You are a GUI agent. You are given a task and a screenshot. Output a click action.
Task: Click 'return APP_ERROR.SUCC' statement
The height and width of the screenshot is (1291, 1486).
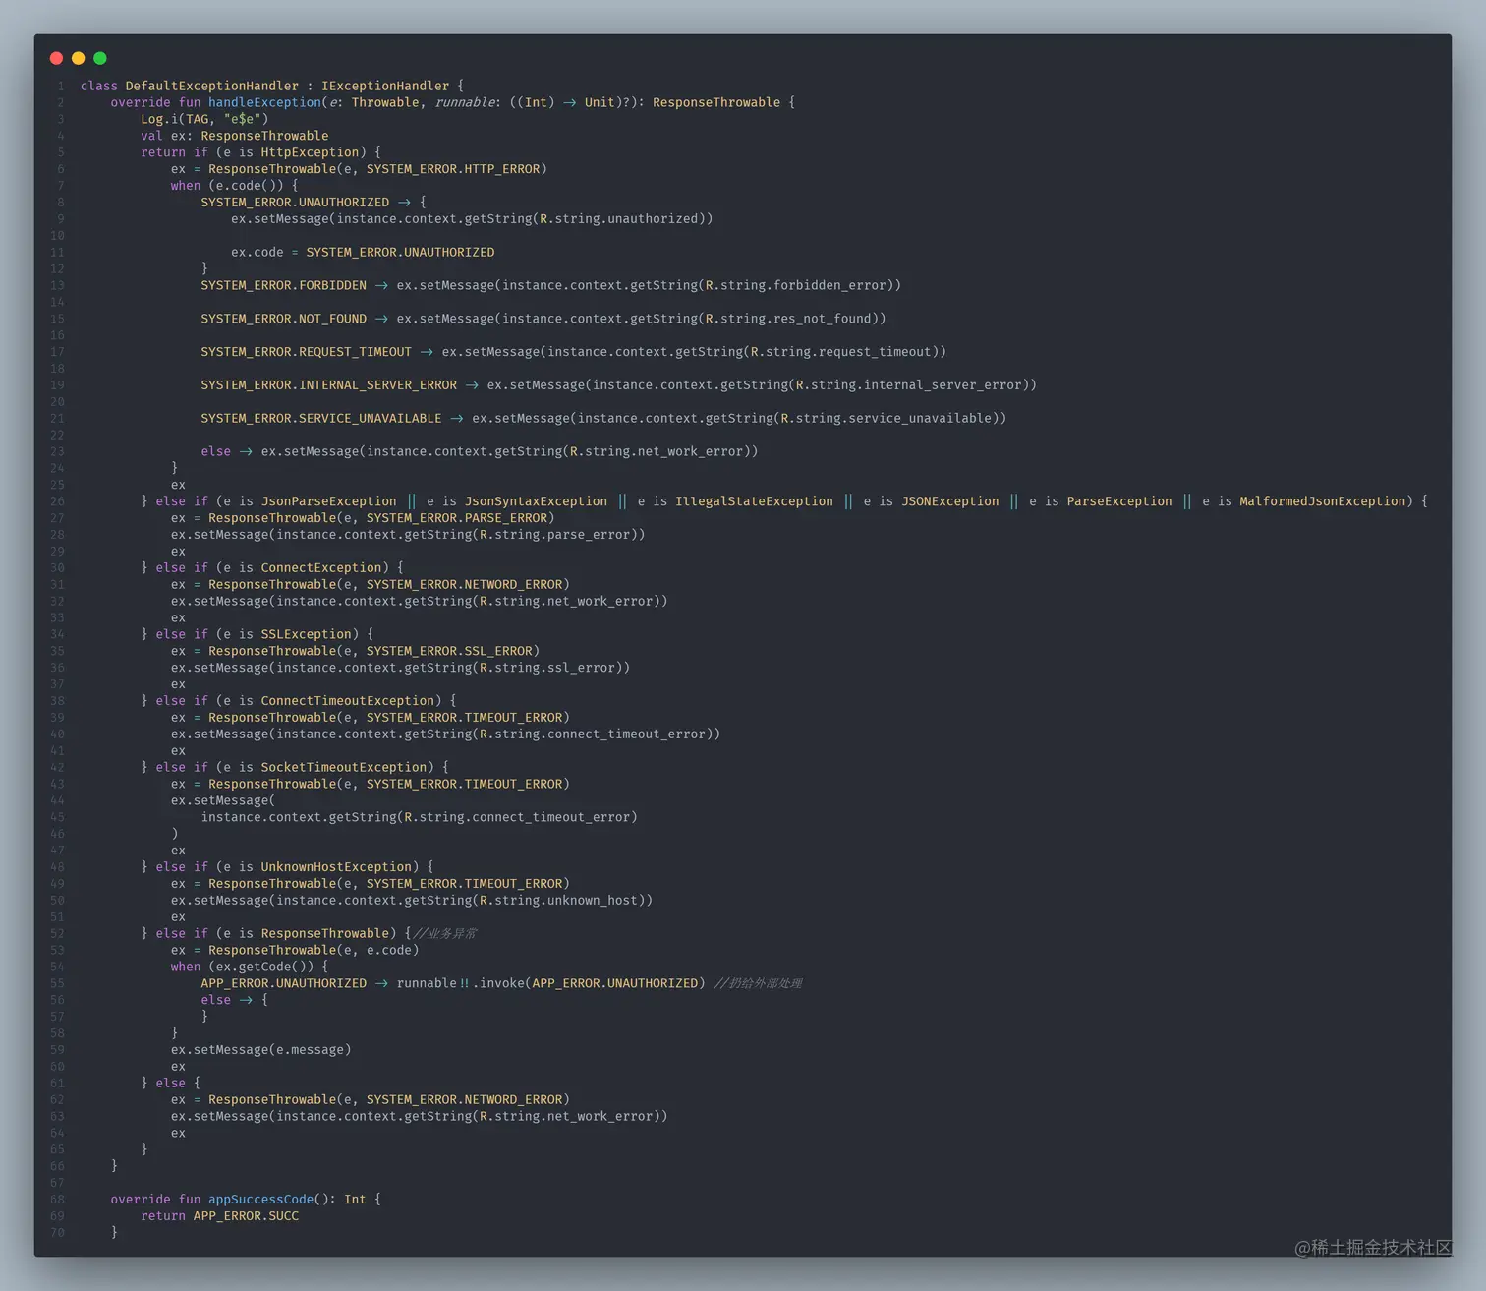click(219, 1216)
